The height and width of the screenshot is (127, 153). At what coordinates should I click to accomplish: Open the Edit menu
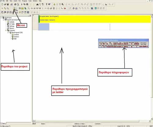pyautogui.click(x=7, y=1)
